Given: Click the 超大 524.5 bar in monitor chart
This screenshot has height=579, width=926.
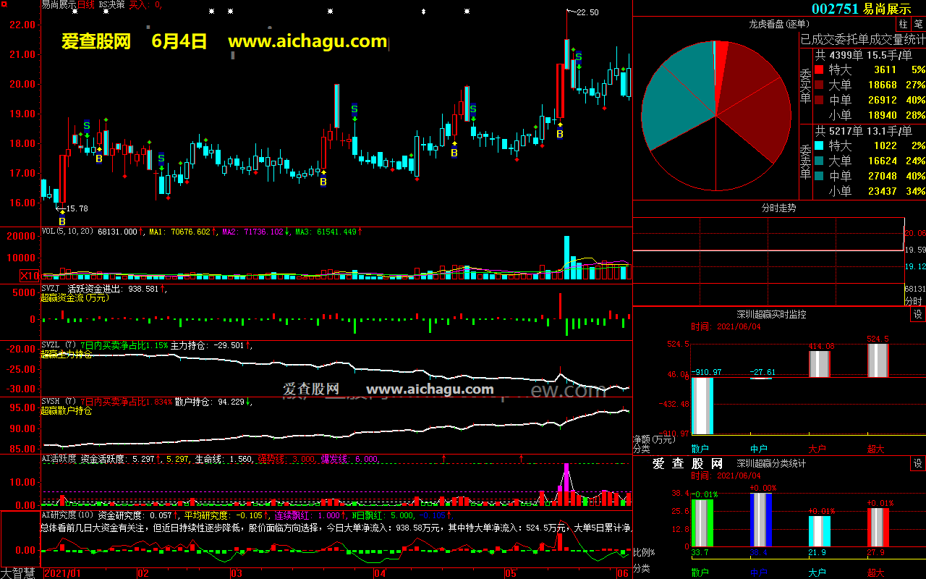Looking at the screenshot, I should [x=877, y=360].
